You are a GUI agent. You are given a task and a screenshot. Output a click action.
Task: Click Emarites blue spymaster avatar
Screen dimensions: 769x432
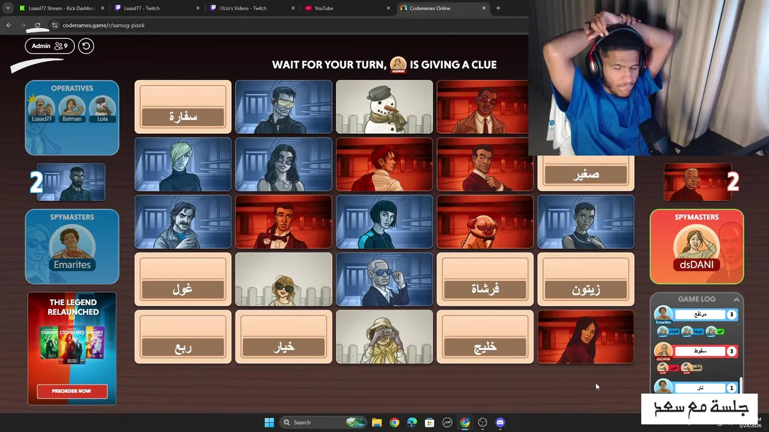72,248
